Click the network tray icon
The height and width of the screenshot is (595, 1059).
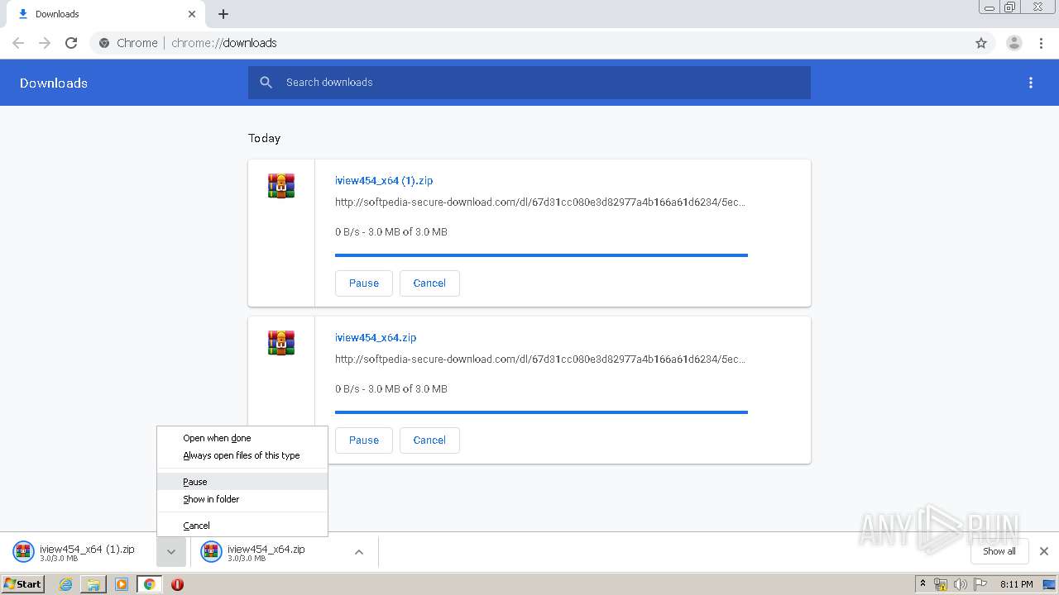coord(941,584)
